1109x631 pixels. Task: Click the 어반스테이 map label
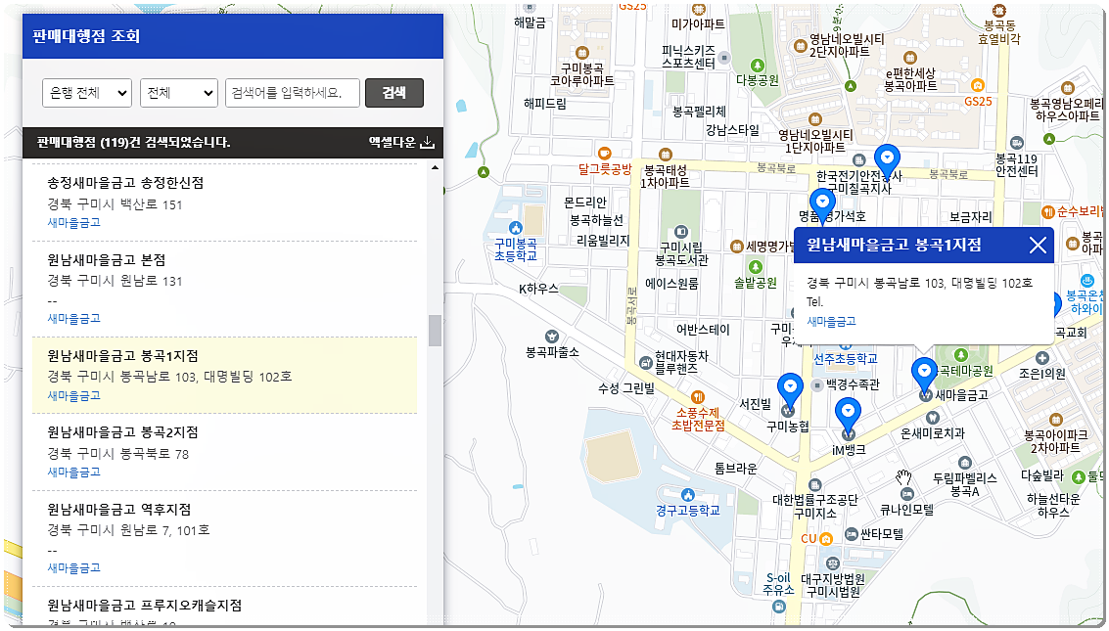click(703, 330)
